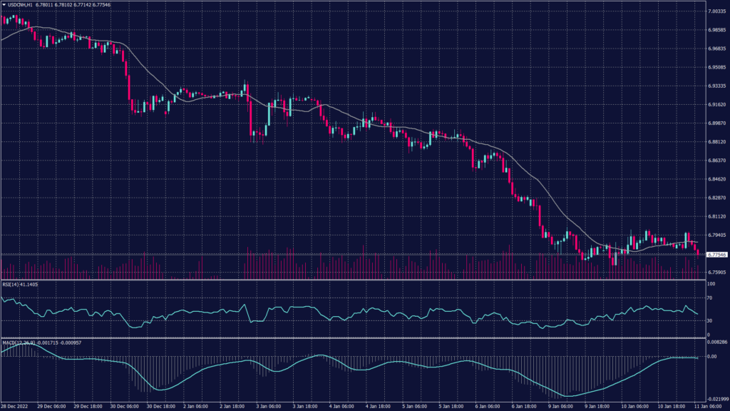730x411 pixels.
Task: Click the MACD -0.021999 axis label
Action: coord(716,399)
